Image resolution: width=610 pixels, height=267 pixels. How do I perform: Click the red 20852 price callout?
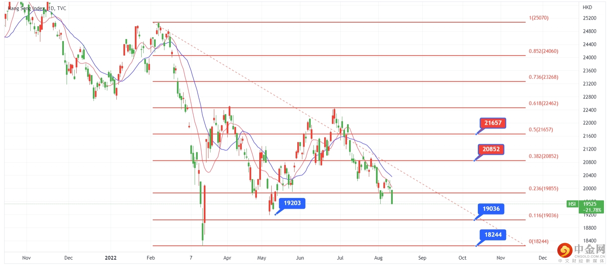pyautogui.click(x=491, y=149)
